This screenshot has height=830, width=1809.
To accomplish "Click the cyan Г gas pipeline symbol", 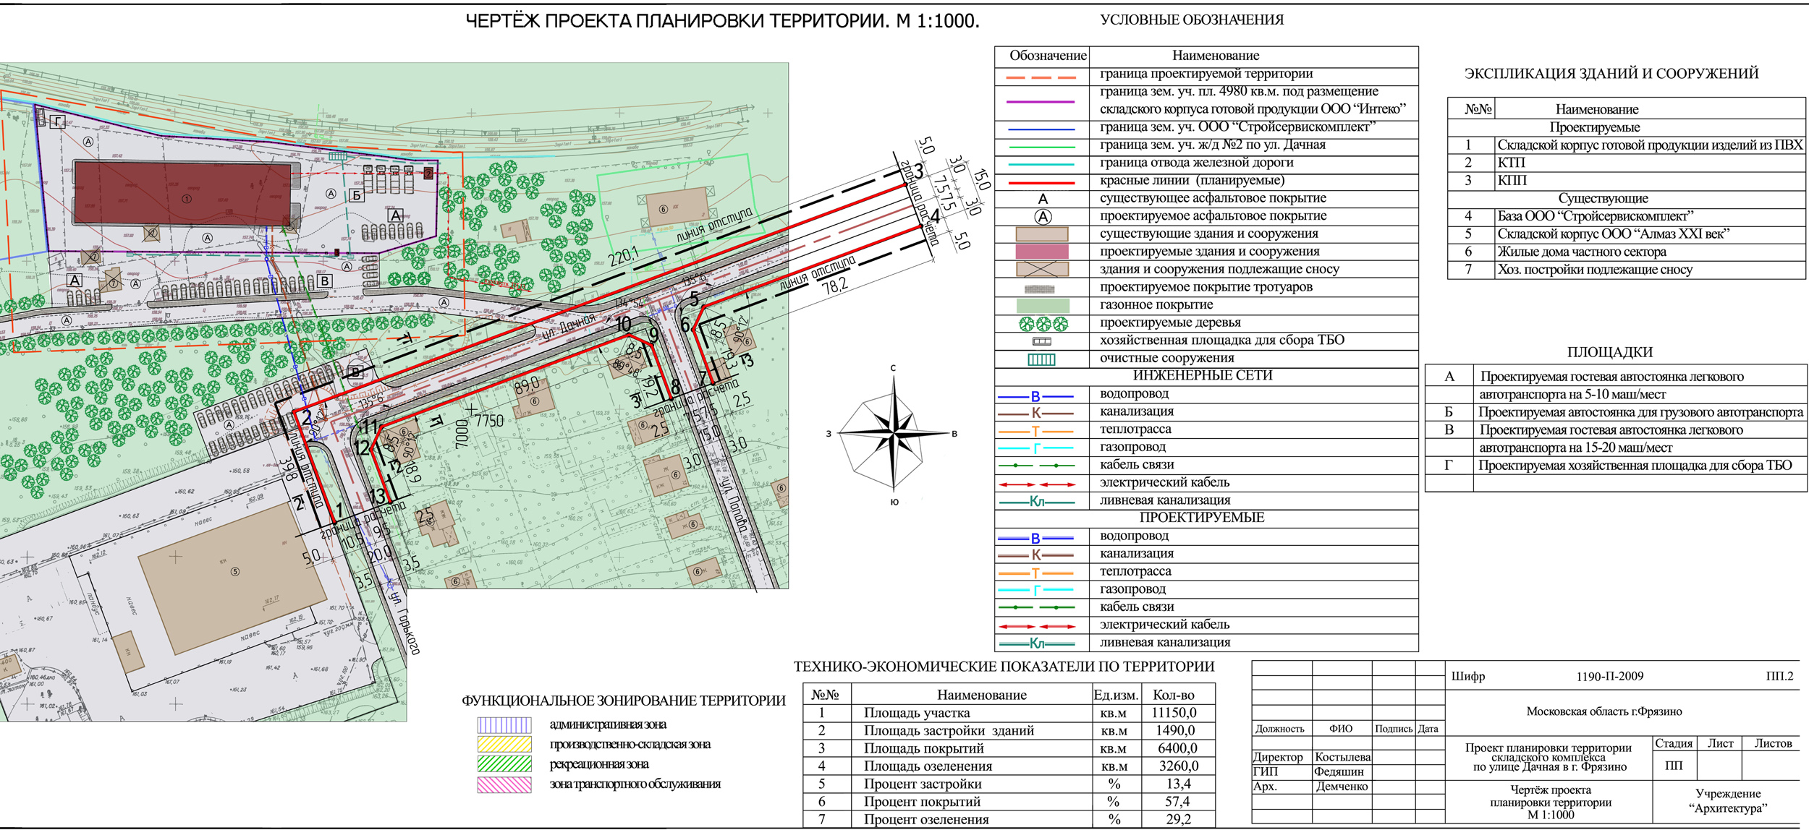I will [x=1035, y=448].
